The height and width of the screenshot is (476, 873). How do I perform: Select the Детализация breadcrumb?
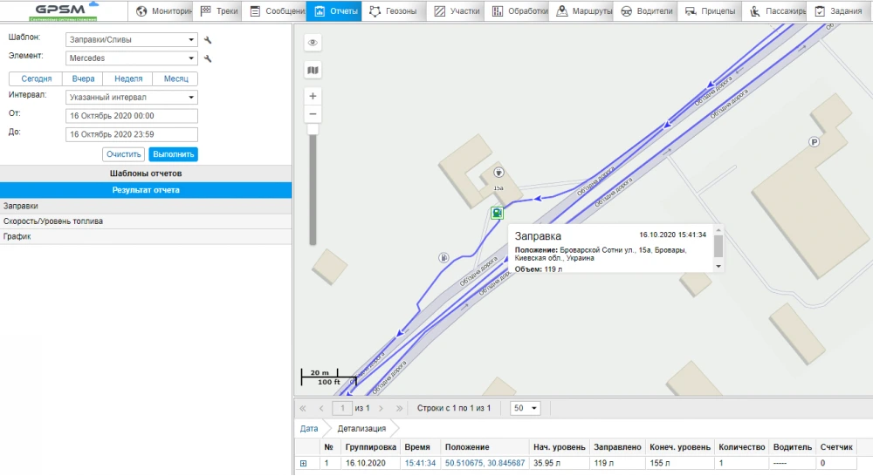point(361,428)
